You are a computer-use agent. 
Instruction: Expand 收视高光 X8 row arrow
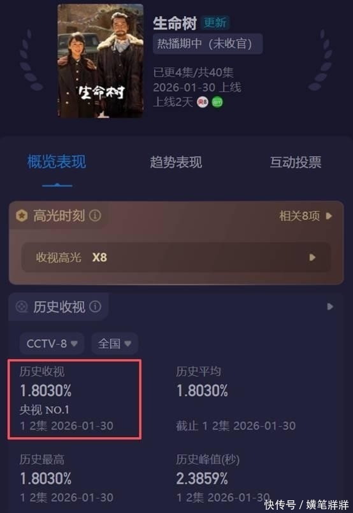(312, 258)
